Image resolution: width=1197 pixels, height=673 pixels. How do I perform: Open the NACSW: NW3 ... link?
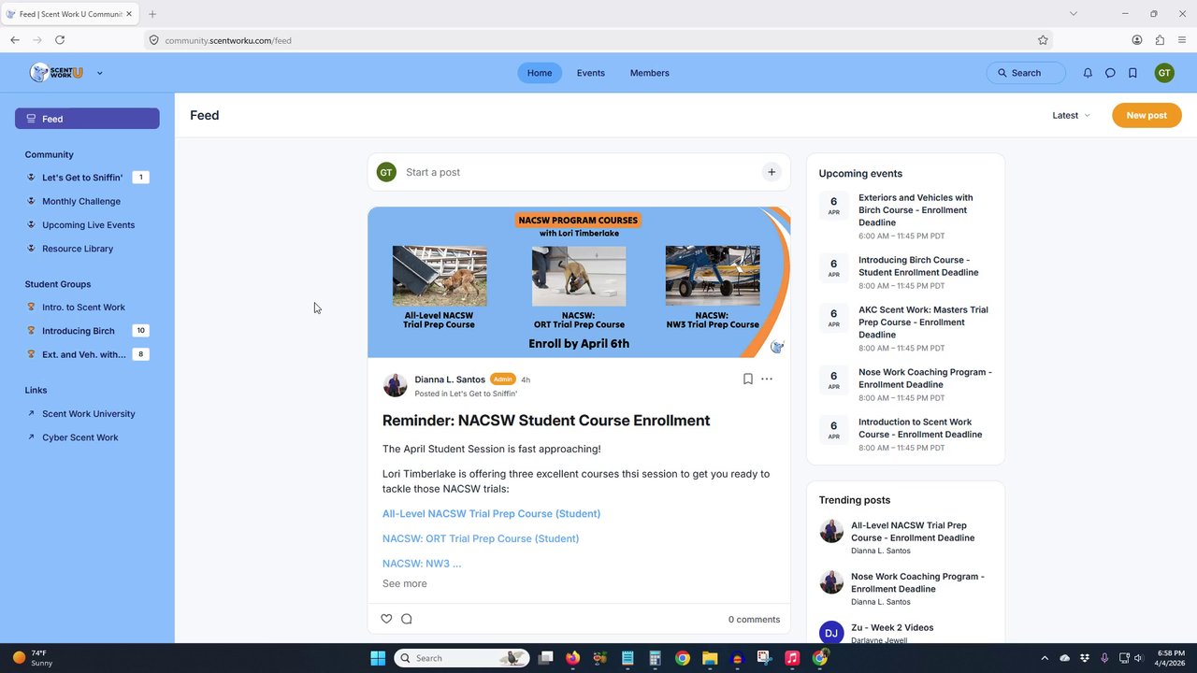point(422,564)
